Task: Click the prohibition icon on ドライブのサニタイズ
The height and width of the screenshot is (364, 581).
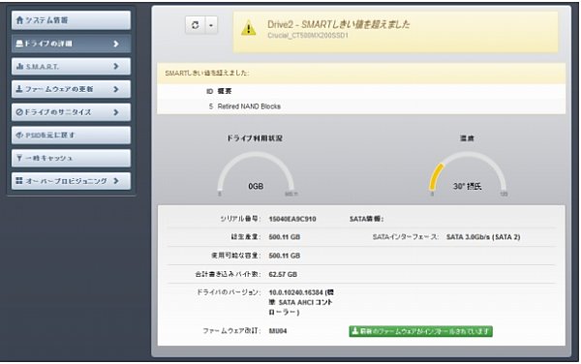Action: click(x=19, y=112)
